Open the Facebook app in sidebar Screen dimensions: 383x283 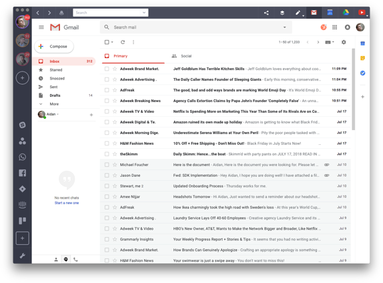click(22, 173)
